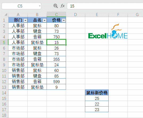Click the 鼠标垫 cell in row 13
Image resolution: width=143 pixels, height=118 pixels.
pos(37,87)
